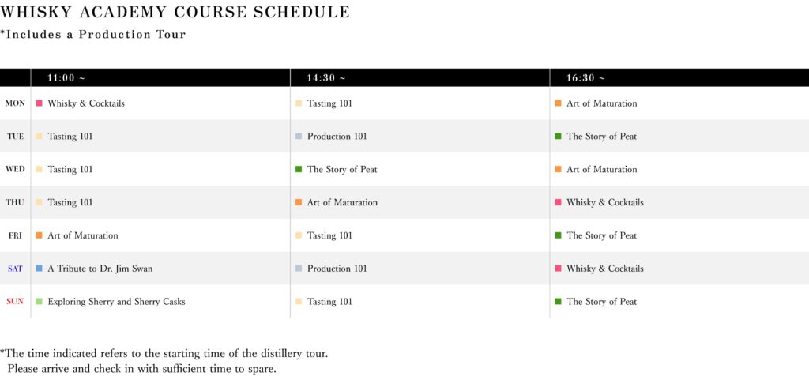Choose Sunday's Exploring Sherry and Sherry Casks course

point(116,302)
